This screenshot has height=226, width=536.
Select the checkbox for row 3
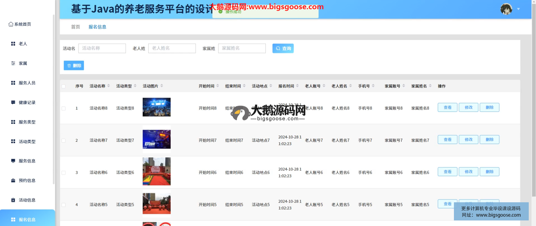(64, 173)
